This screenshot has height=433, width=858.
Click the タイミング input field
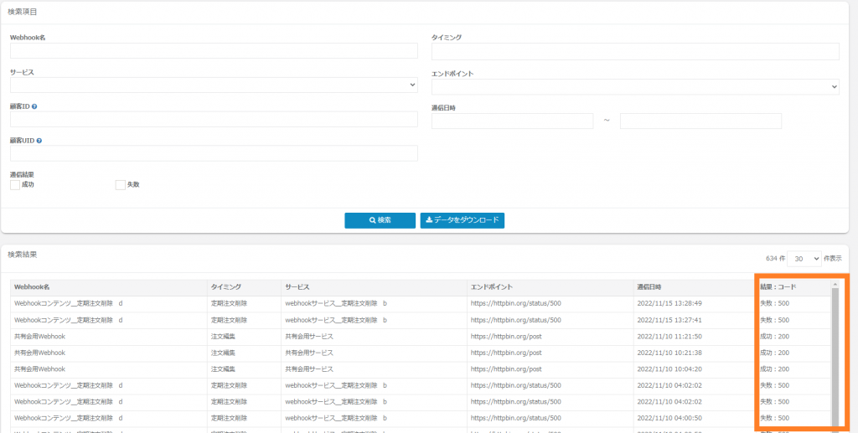[x=635, y=52]
